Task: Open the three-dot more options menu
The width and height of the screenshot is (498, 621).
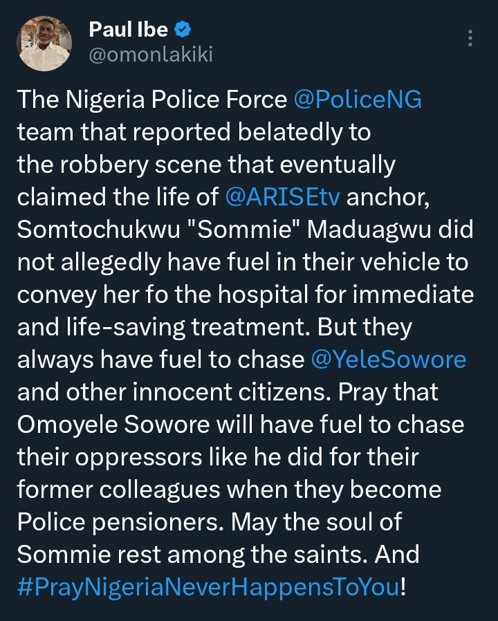Action: [x=471, y=38]
